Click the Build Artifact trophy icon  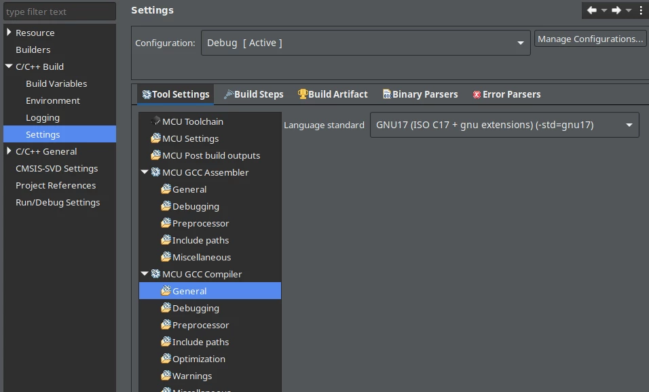pyautogui.click(x=303, y=94)
